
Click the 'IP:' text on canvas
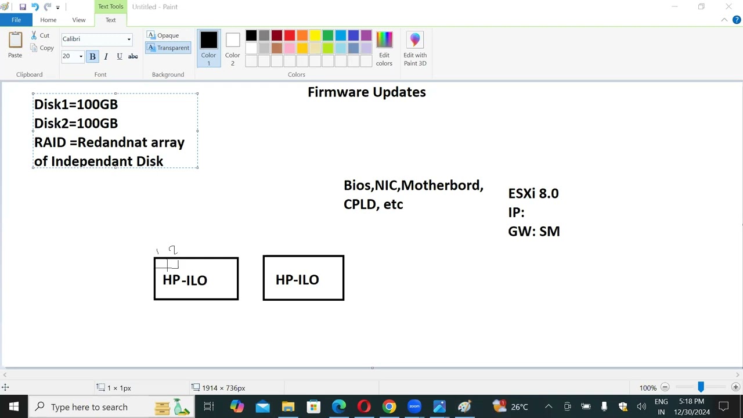[516, 212]
